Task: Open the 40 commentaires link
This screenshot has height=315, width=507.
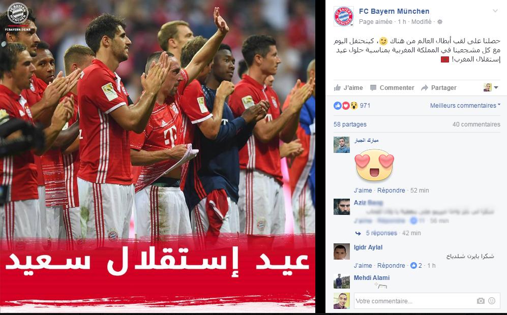Action: pos(476,124)
